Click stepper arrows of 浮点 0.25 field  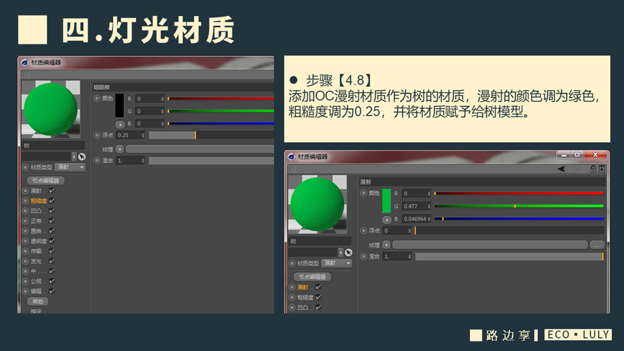tap(143, 135)
